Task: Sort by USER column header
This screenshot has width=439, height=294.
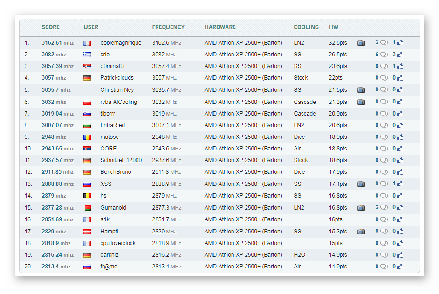Action: [x=91, y=27]
